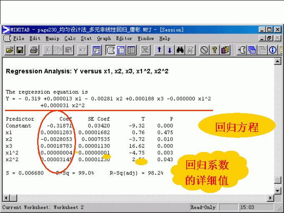Image resolution: width=284 pixels, height=213 pixels.
Task: Open the File menu
Action: 19,38
